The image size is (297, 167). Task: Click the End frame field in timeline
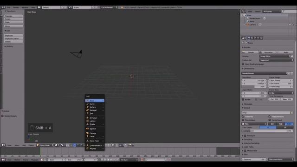tap(74, 160)
